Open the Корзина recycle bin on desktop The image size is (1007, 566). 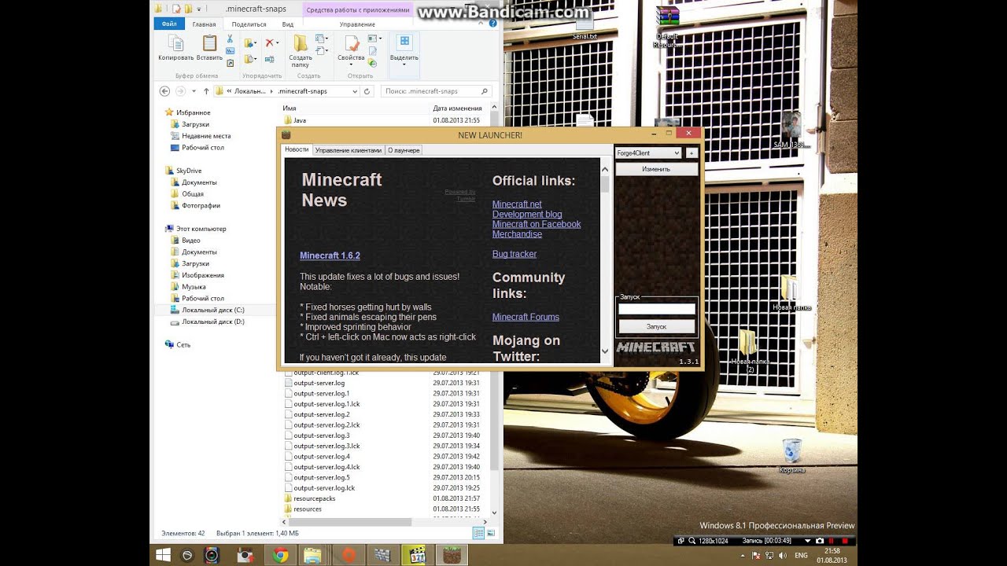(791, 456)
